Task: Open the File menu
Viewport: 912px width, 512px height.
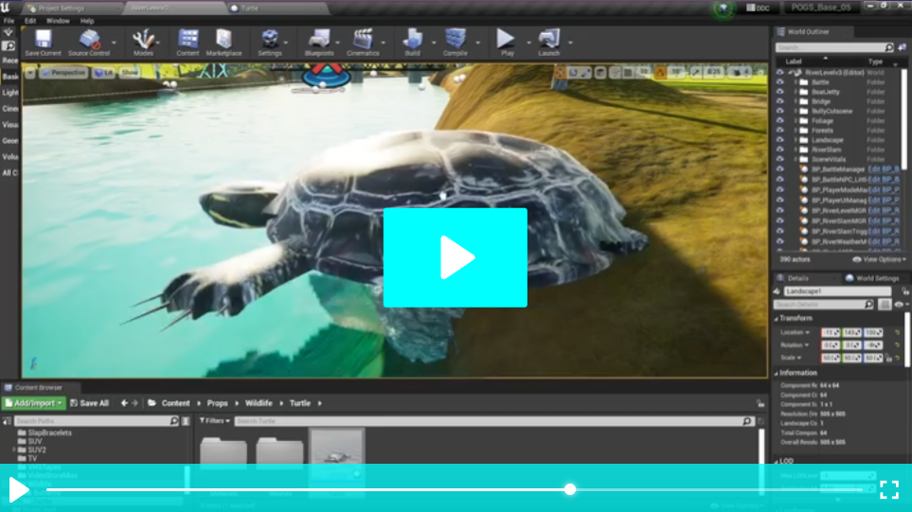Action: coord(9,21)
